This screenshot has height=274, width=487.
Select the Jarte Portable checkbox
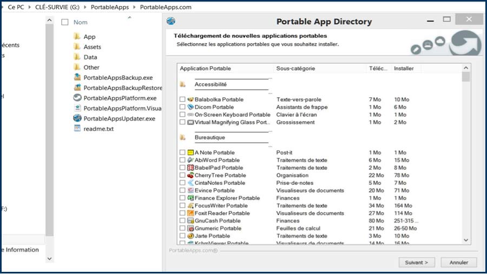pos(182,236)
